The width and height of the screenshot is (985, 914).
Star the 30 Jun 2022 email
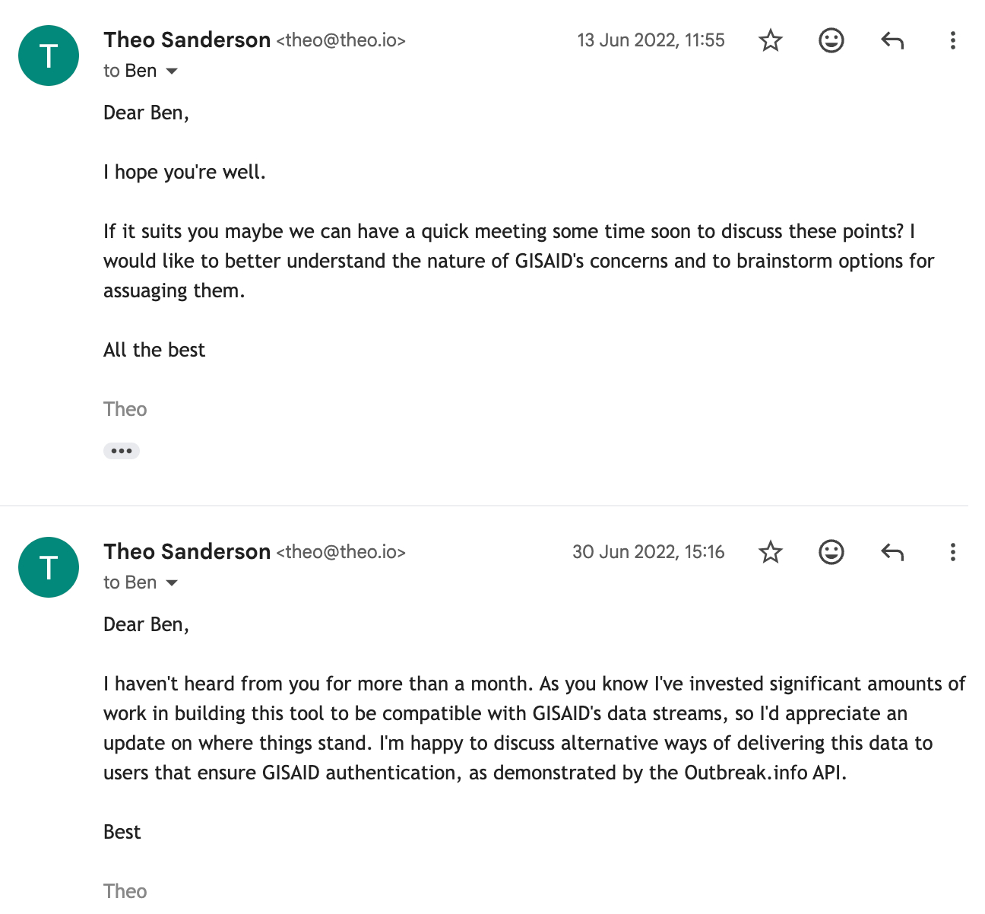(x=771, y=552)
